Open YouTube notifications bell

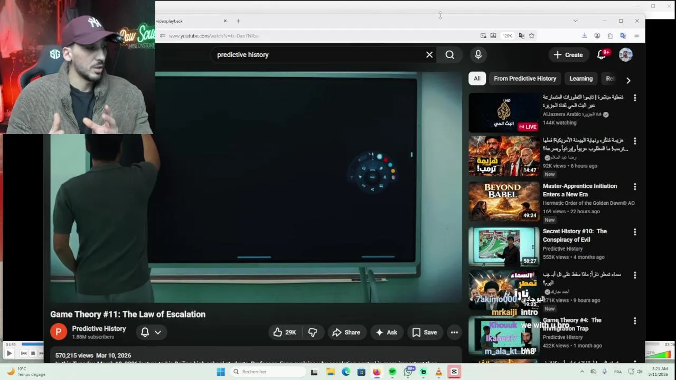602,55
